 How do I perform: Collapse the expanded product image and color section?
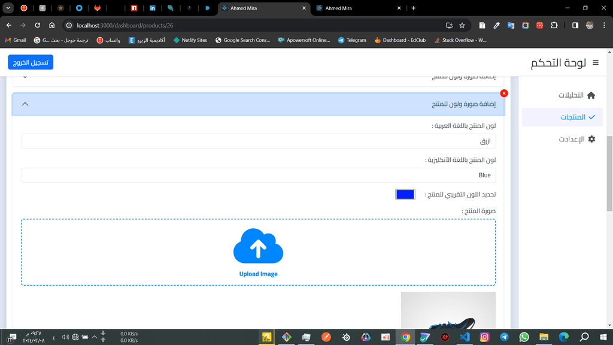click(x=259, y=104)
